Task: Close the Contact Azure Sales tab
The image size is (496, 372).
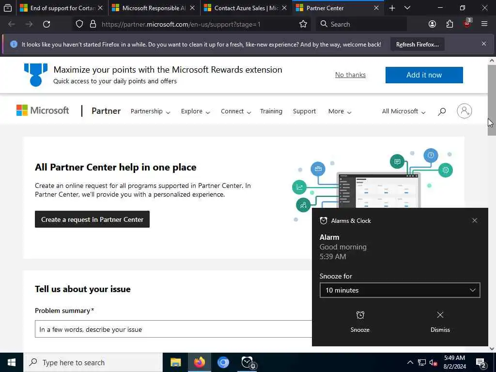Action: [x=284, y=8]
